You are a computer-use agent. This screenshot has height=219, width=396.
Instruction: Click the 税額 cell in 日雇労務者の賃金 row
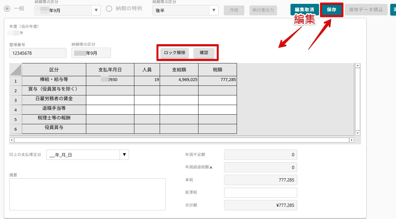coord(217,100)
